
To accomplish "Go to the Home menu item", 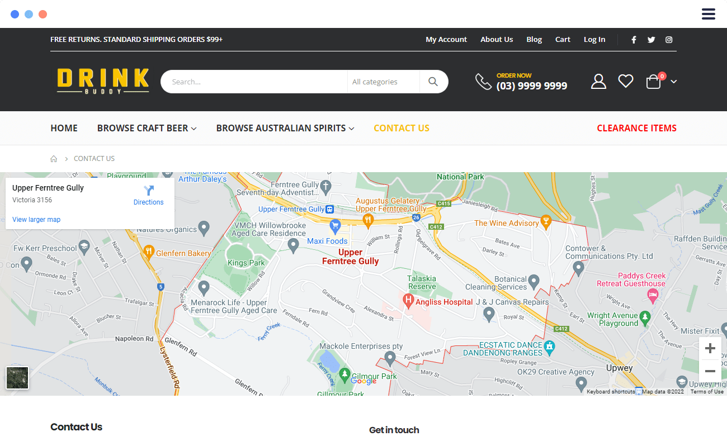I will [64, 128].
